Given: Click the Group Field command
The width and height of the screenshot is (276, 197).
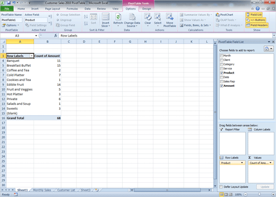Looking at the screenshot, I should [x=66, y=25].
